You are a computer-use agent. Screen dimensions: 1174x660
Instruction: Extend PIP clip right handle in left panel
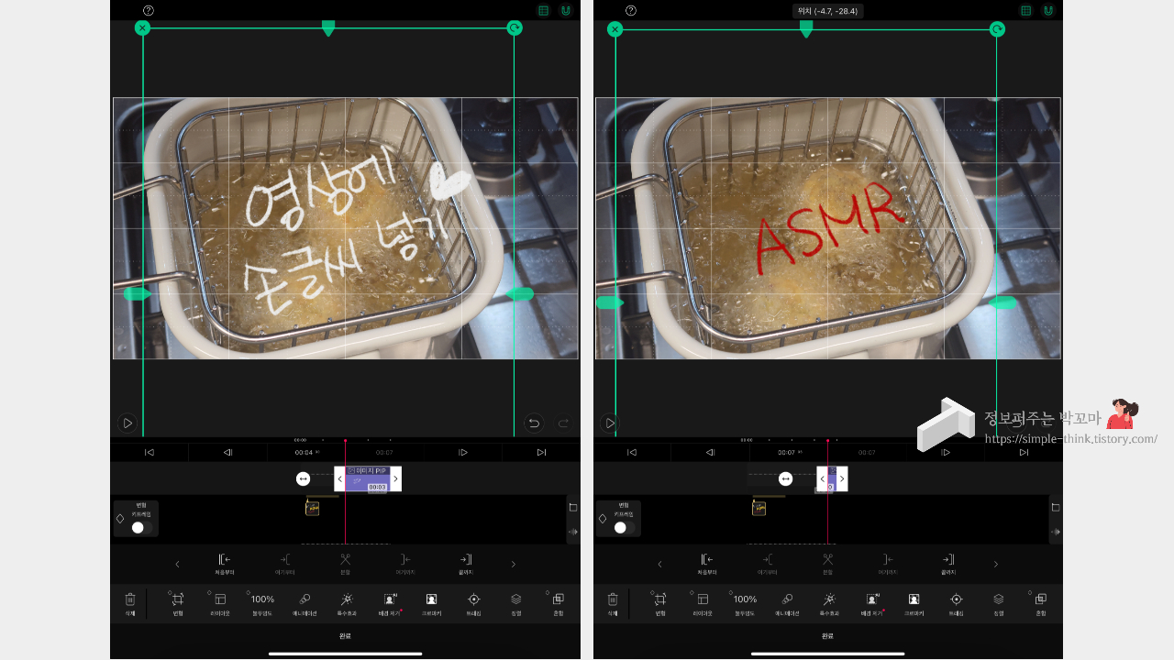395,478
